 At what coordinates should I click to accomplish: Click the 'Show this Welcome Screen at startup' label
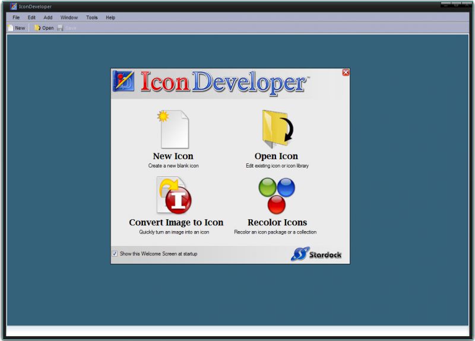point(159,254)
